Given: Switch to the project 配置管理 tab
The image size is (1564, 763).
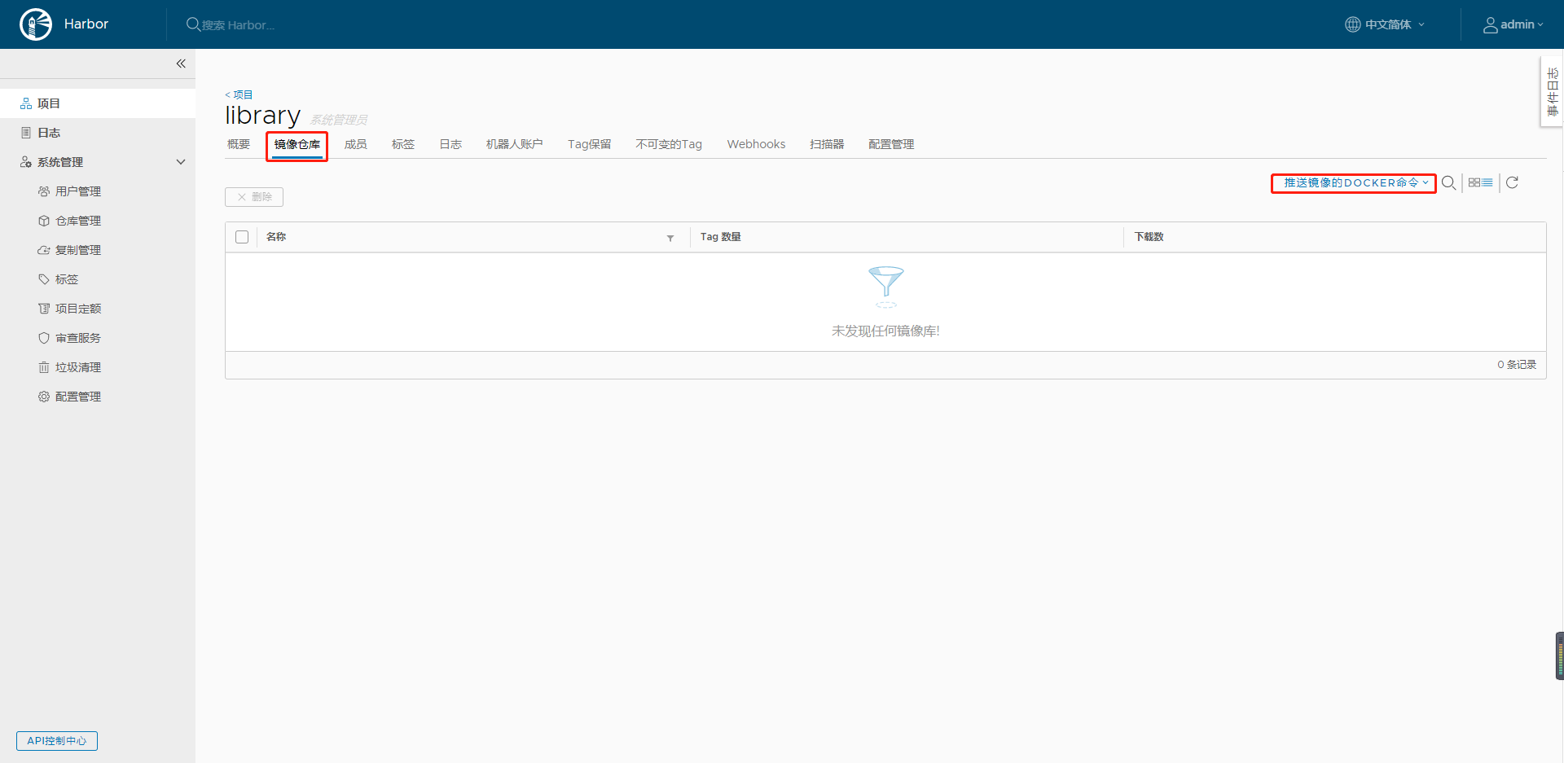Looking at the screenshot, I should click(891, 144).
